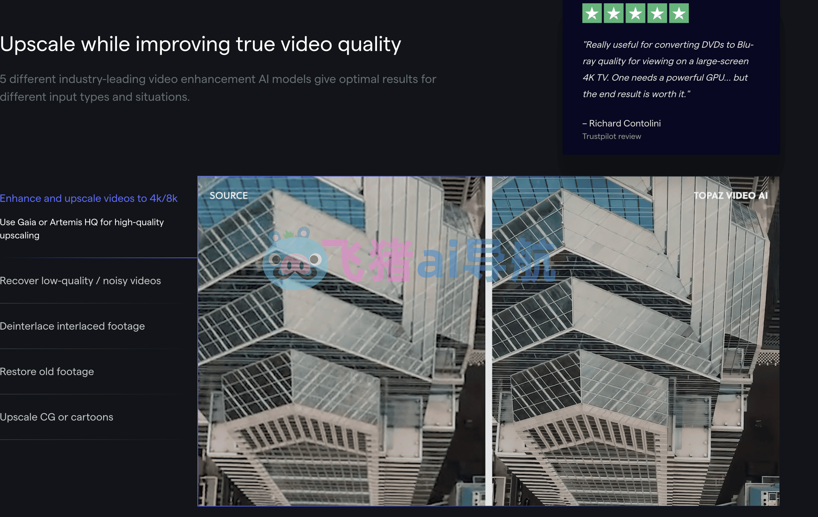Viewport: 818px width, 517px height.
Task: Click 'Trustpilot review' label
Action: [x=611, y=136]
